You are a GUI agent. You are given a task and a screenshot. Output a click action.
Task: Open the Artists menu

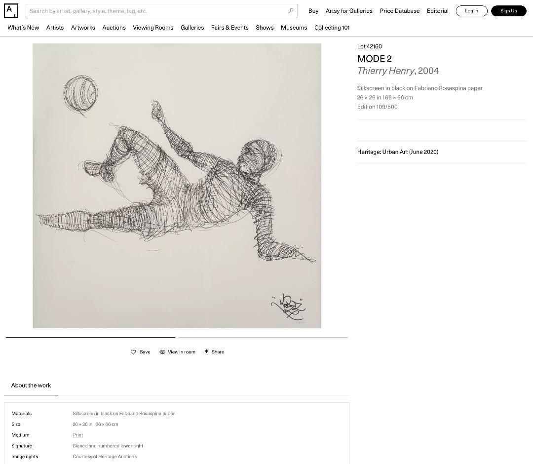tap(55, 28)
